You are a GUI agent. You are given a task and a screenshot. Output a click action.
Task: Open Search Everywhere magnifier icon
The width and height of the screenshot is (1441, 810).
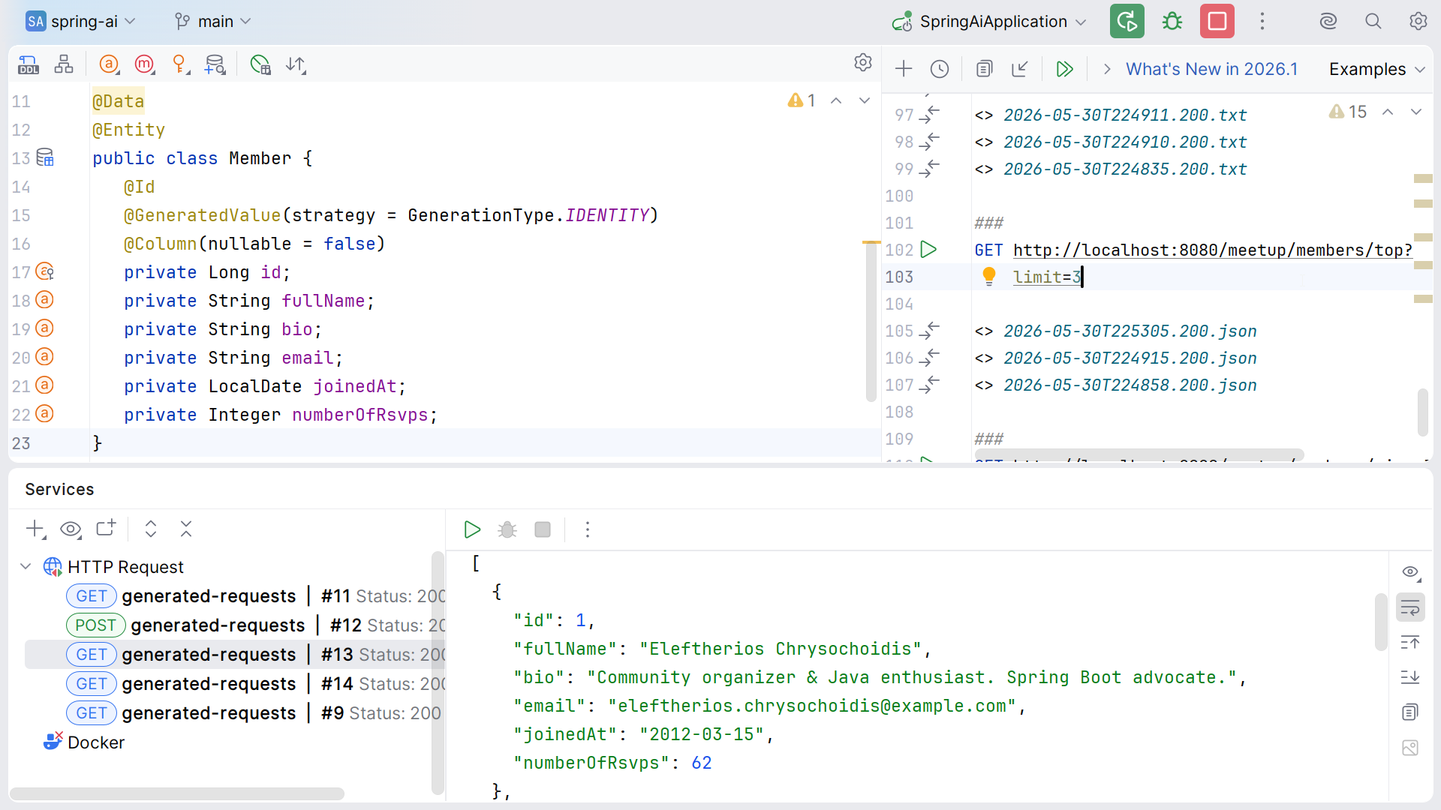click(x=1373, y=21)
